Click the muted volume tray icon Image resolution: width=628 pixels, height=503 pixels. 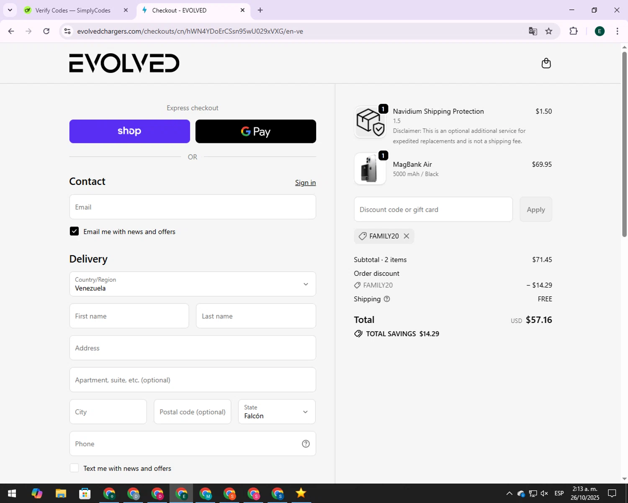[x=544, y=493]
